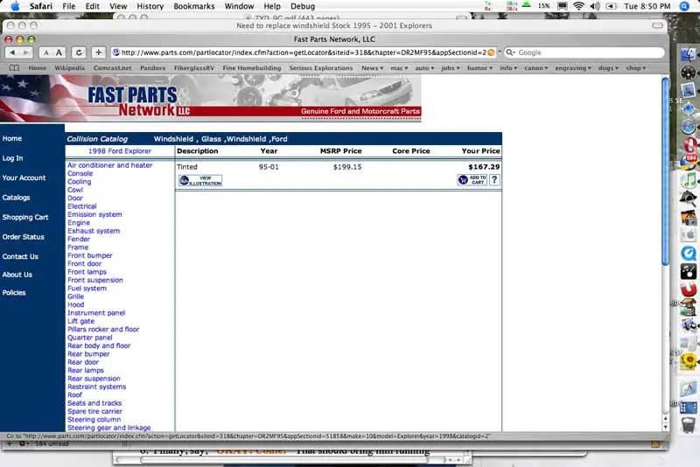Go to the Order Status page
The width and height of the screenshot is (700, 467).
(x=24, y=237)
